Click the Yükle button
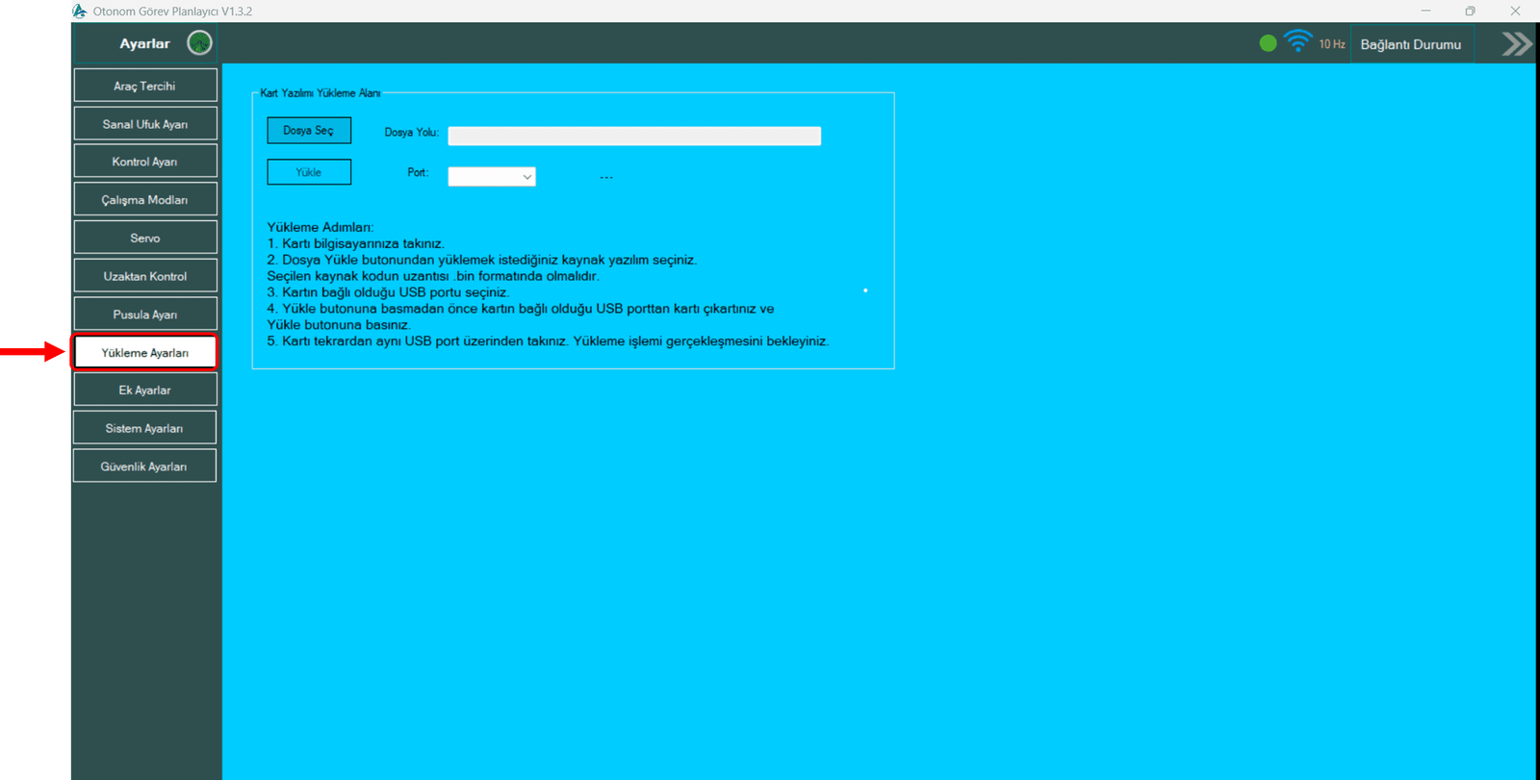 309,172
